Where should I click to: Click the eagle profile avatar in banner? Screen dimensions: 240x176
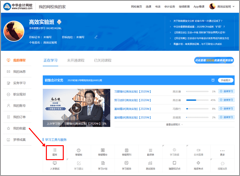tap(14, 31)
